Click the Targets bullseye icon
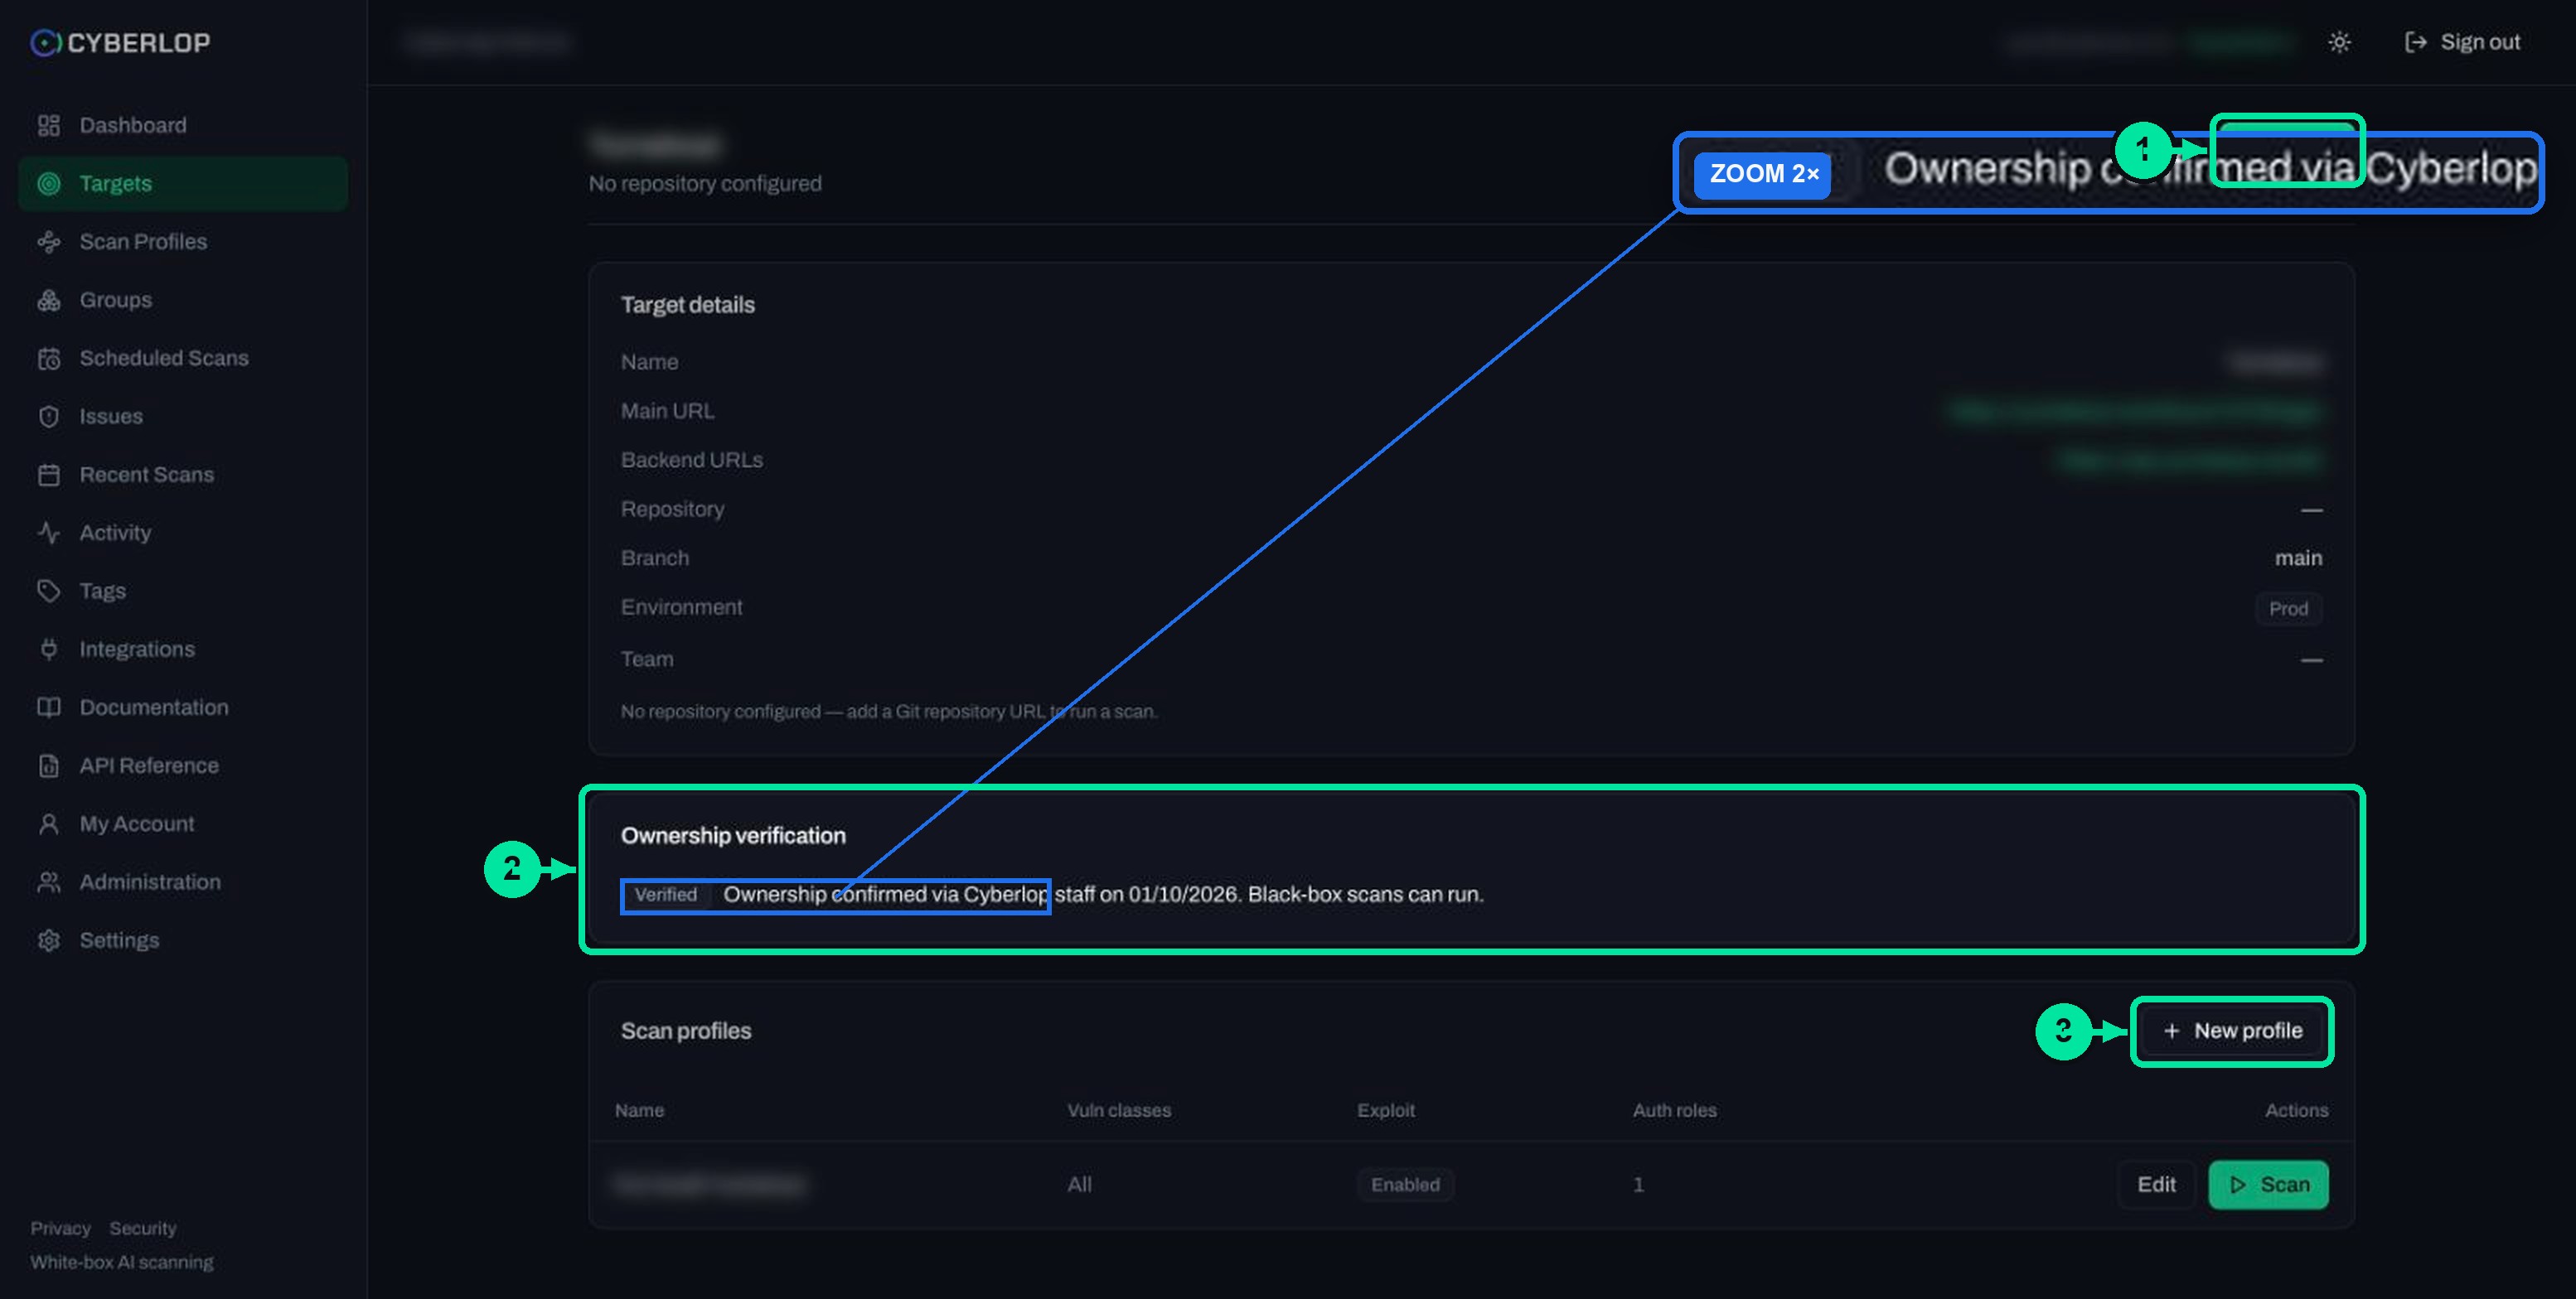 point(49,184)
